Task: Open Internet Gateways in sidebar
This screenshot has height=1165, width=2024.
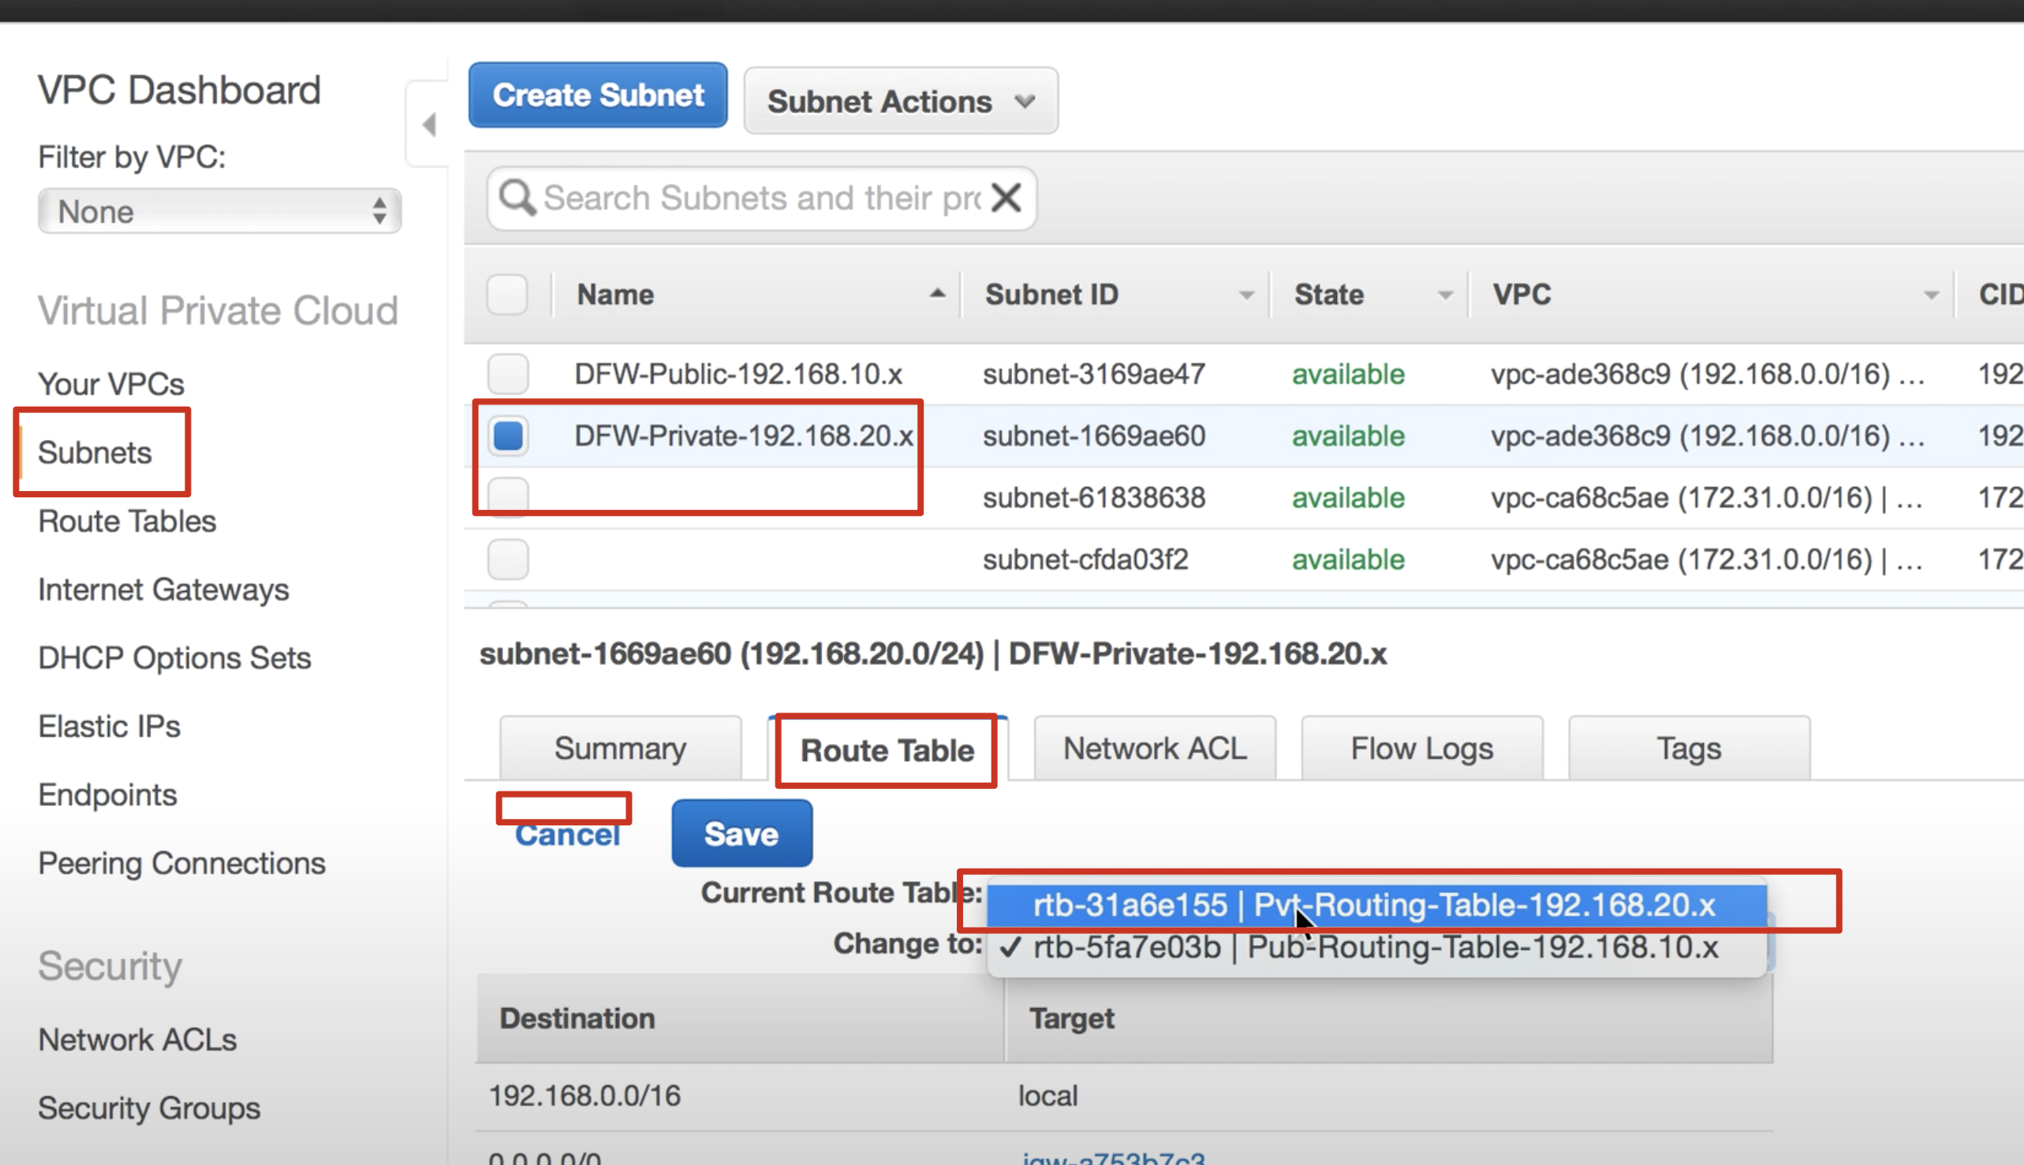Action: pyautogui.click(x=163, y=590)
